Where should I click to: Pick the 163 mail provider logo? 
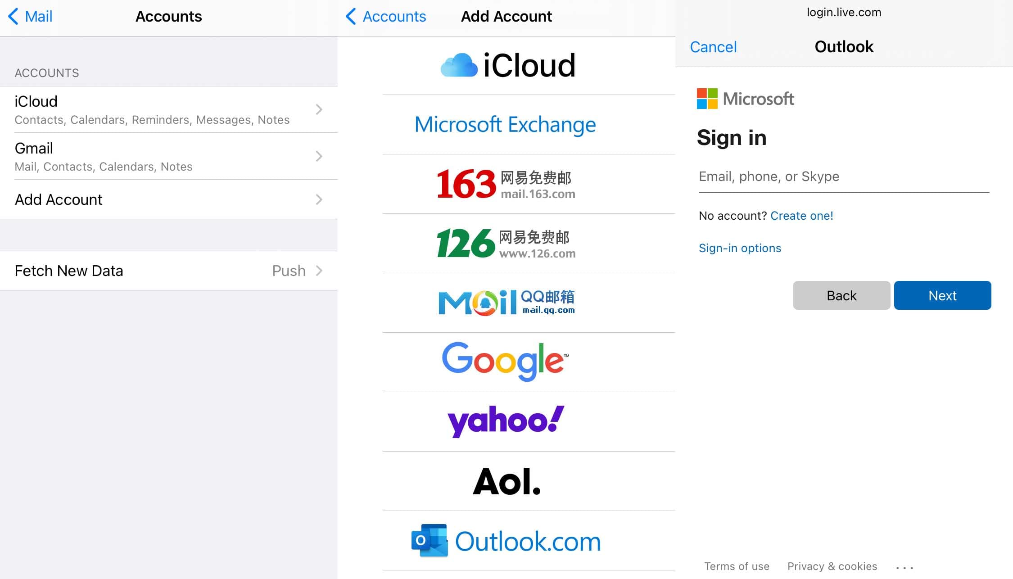(x=506, y=184)
